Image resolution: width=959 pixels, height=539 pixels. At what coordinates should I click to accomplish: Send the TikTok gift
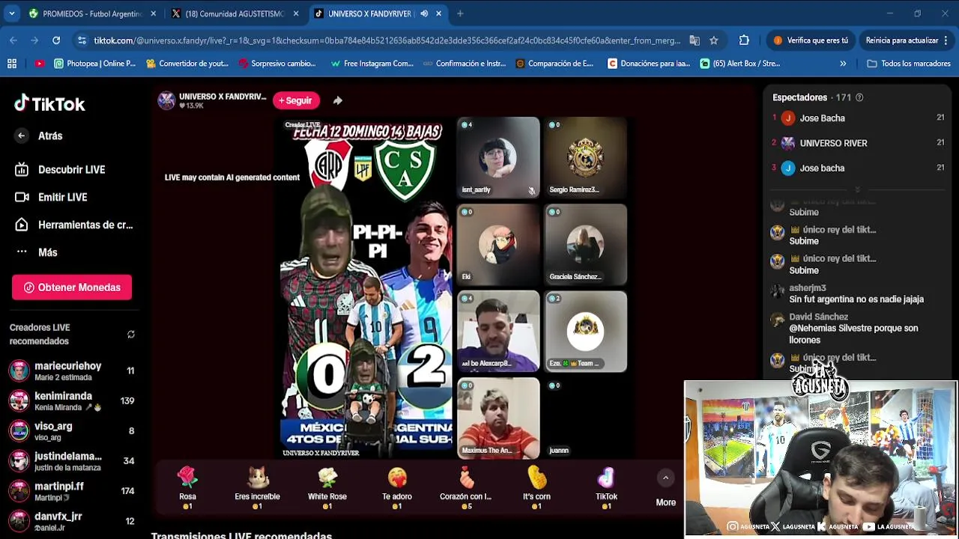[x=606, y=488]
